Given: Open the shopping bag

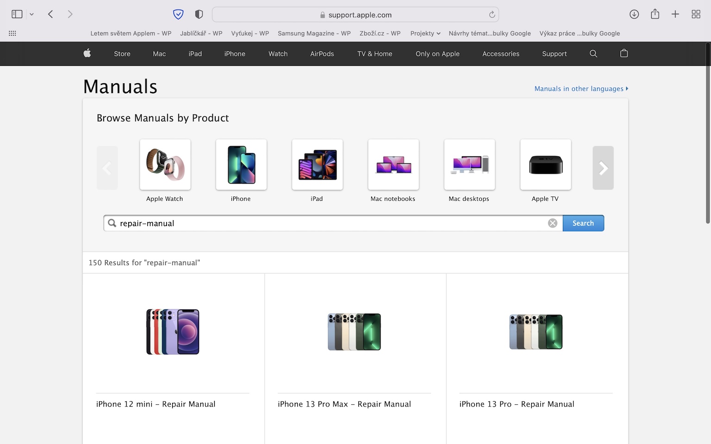Looking at the screenshot, I should 624,53.
